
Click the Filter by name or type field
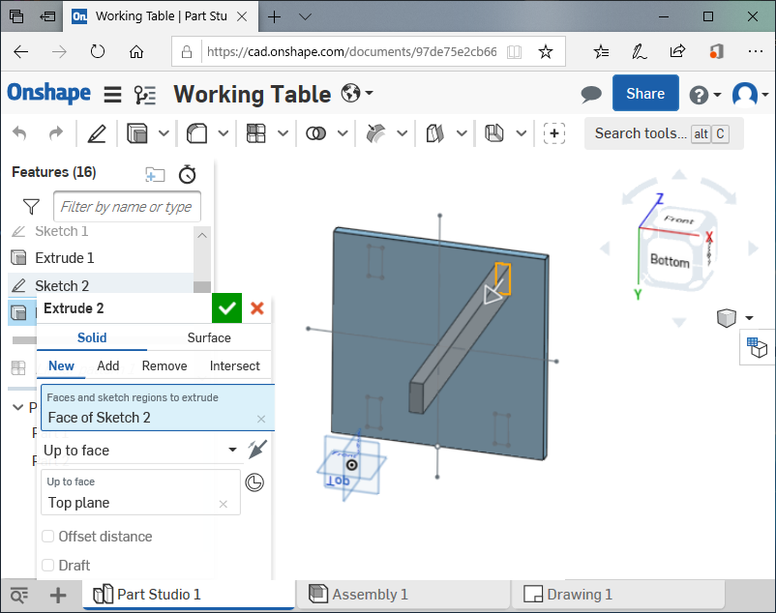point(127,207)
